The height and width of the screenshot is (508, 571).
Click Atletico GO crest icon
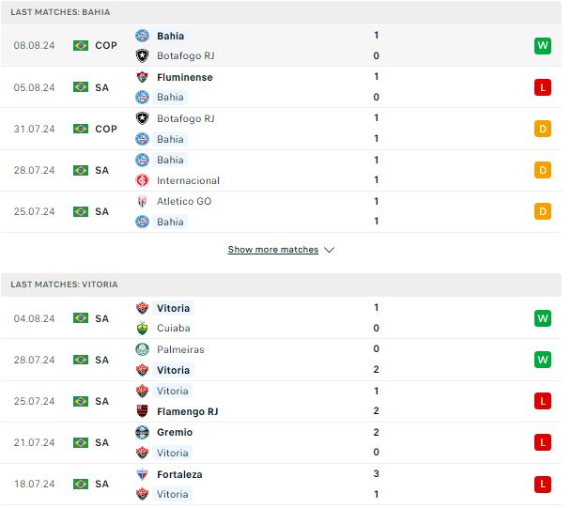(143, 201)
